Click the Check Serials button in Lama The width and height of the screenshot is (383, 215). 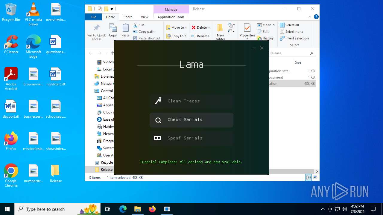pyautogui.click(x=191, y=120)
